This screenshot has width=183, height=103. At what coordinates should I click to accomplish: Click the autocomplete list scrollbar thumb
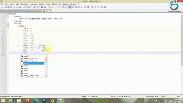pos(45,60)
